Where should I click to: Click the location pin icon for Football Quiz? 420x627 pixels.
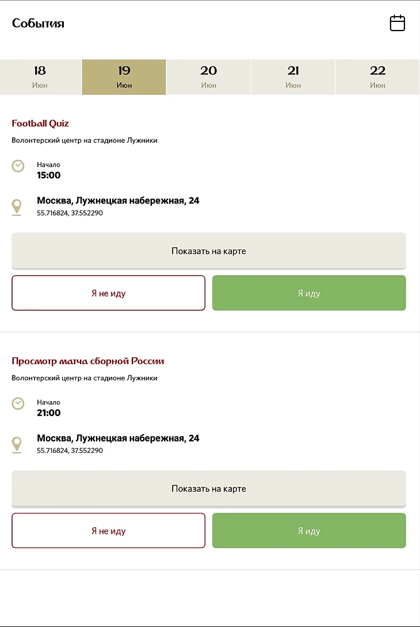click(17, 207)
